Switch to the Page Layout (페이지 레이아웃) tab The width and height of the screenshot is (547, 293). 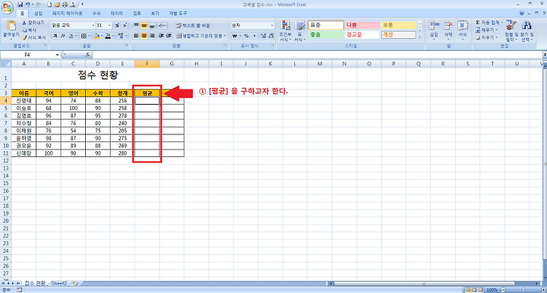(x=68, y=13)
